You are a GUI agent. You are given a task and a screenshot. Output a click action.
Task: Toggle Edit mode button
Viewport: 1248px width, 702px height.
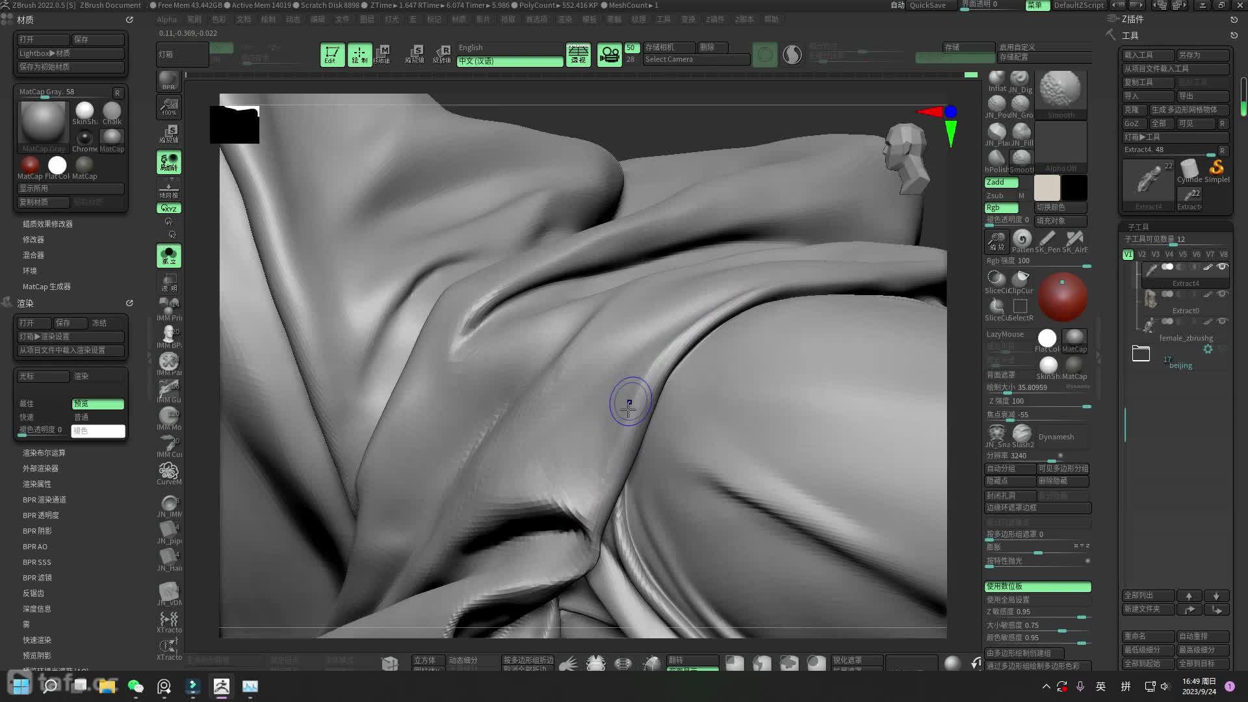pyautogui.click(x=331, y=55)
